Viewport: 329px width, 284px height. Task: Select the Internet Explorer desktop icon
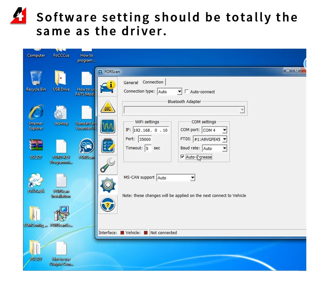pos(36,118)
